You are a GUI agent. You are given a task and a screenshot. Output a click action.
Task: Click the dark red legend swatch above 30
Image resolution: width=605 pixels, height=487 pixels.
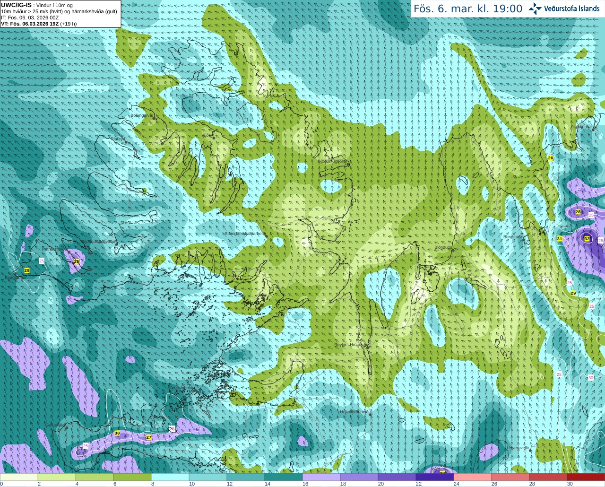click(x=586, y=477)
